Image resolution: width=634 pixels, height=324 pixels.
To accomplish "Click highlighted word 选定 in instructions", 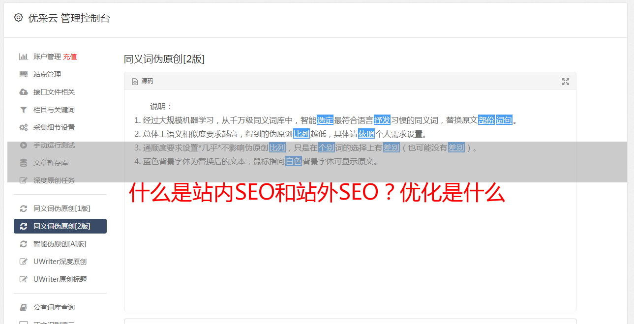I will (325, 120).
